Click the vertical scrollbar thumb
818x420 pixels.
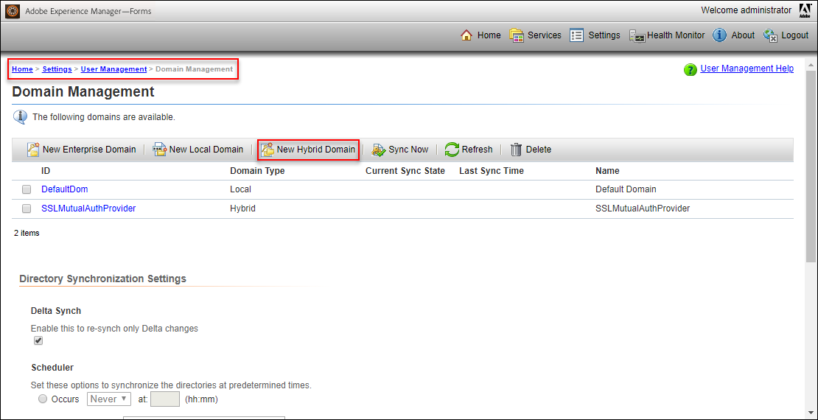point(812,167)
